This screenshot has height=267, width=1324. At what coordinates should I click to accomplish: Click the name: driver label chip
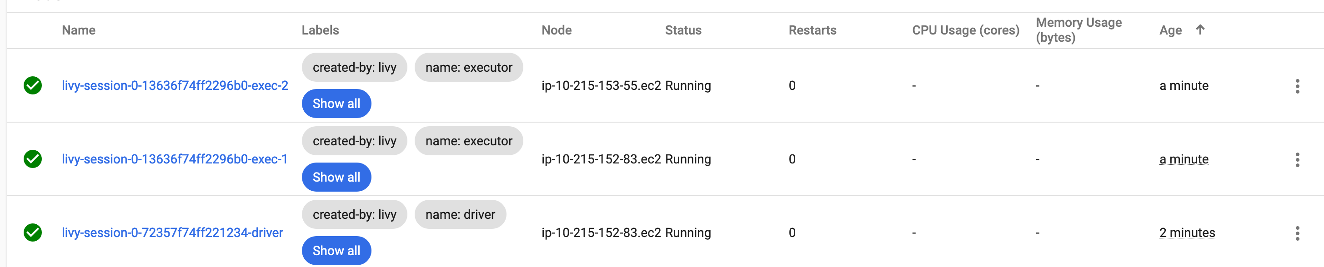460,215
